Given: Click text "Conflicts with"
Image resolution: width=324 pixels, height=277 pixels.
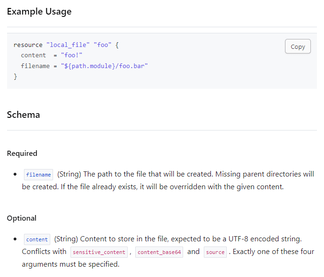Looking at the screenshot, I should tap(44, 252).
